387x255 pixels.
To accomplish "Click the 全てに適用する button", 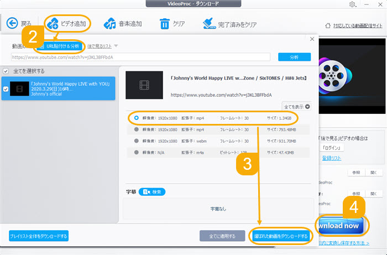I will [x=222, y=236].
